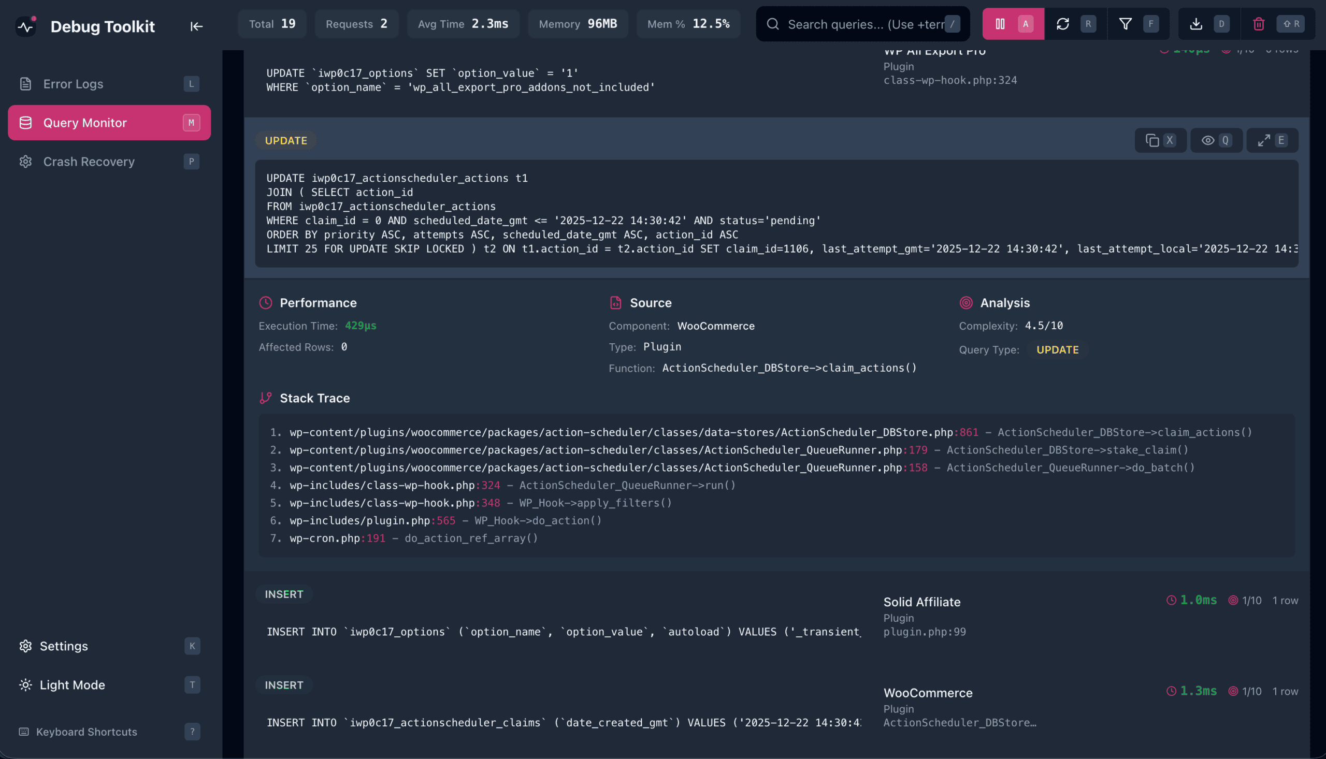Collapse the sidebar with arrow icon
This screenshot has height=759, width=1326.
pos(196,26)
